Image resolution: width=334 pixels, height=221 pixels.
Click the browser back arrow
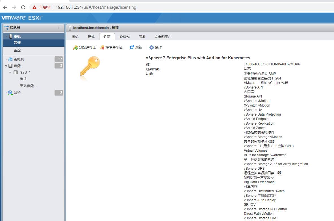point(5,7)
